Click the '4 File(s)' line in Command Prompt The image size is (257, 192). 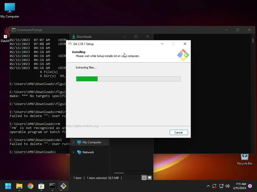49,72
